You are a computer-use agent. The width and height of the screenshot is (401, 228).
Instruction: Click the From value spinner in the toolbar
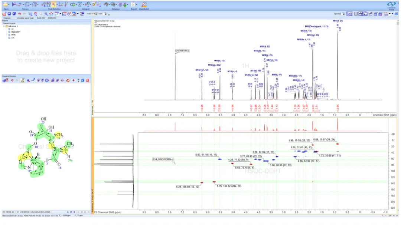coord(96,14)
